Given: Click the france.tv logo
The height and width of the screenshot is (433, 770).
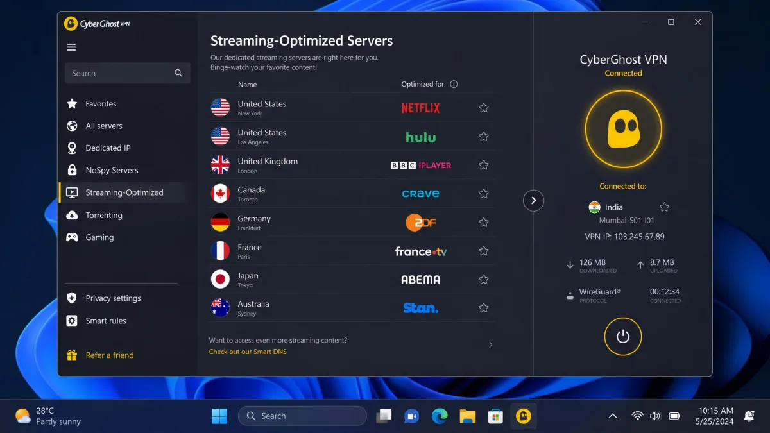Looking at the screenshot, I should [x=421, y=251].
